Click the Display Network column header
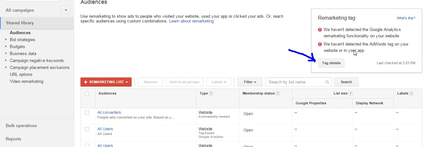428x147 pixels. (x=369, y=103)
